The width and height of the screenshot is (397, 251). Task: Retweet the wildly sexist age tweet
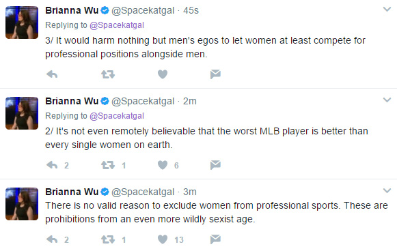tap(108, 239)
